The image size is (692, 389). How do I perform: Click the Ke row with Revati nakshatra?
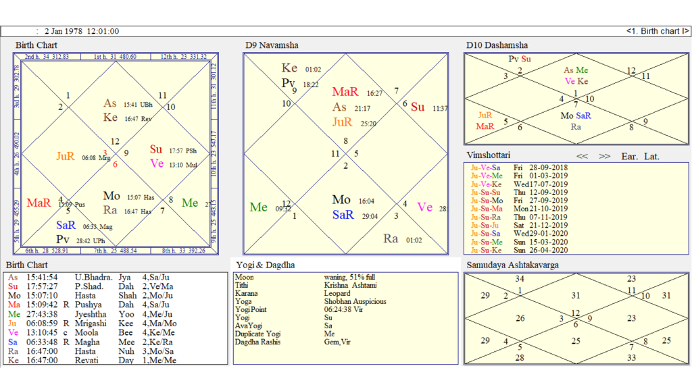[92, 361]
